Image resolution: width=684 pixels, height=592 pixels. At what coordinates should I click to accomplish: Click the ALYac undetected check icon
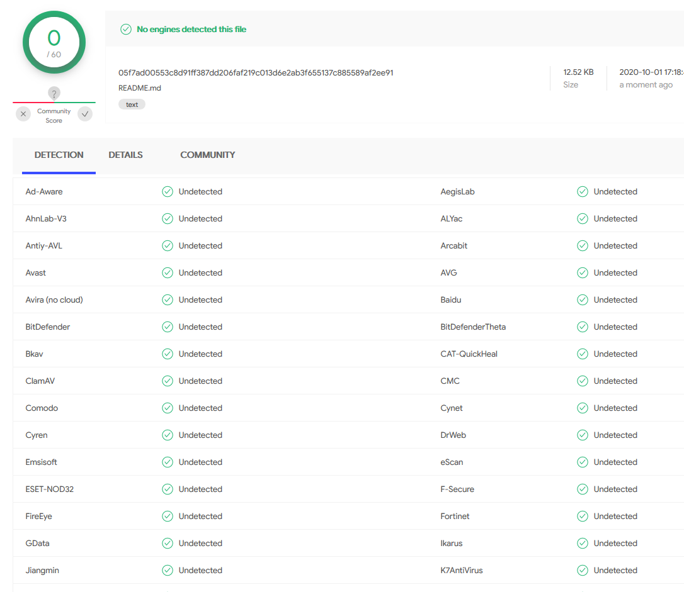coord(583,219)
